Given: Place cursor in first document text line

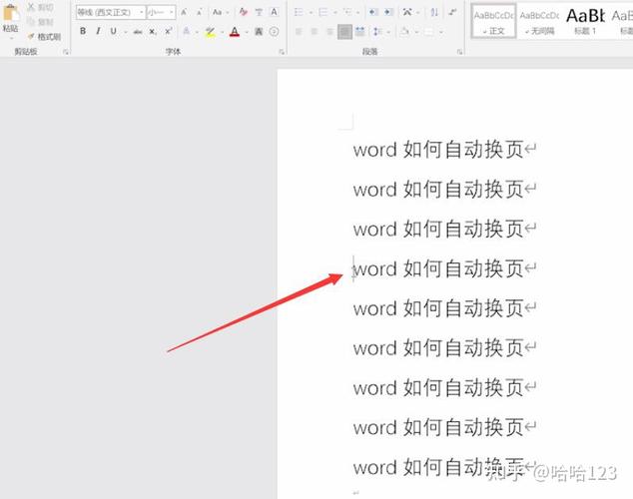Looking at the screenshot, I should (438, 150).
